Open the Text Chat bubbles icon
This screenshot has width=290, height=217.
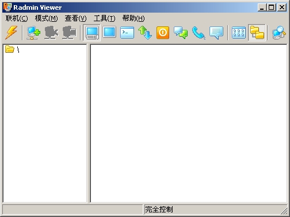click(181, 33)
